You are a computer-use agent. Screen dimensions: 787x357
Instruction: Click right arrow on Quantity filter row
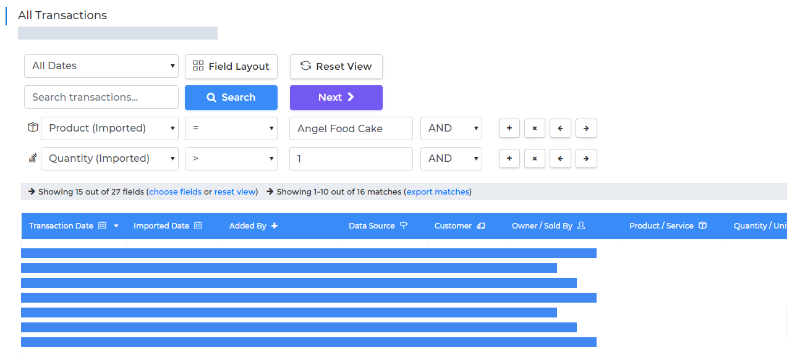(x=585, y=159)
